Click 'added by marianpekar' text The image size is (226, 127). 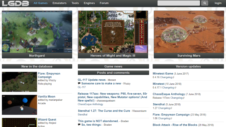50,100
